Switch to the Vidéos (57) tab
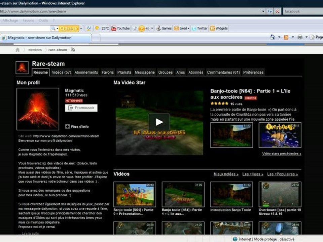The image size is (323, 242). pos(61,72)
